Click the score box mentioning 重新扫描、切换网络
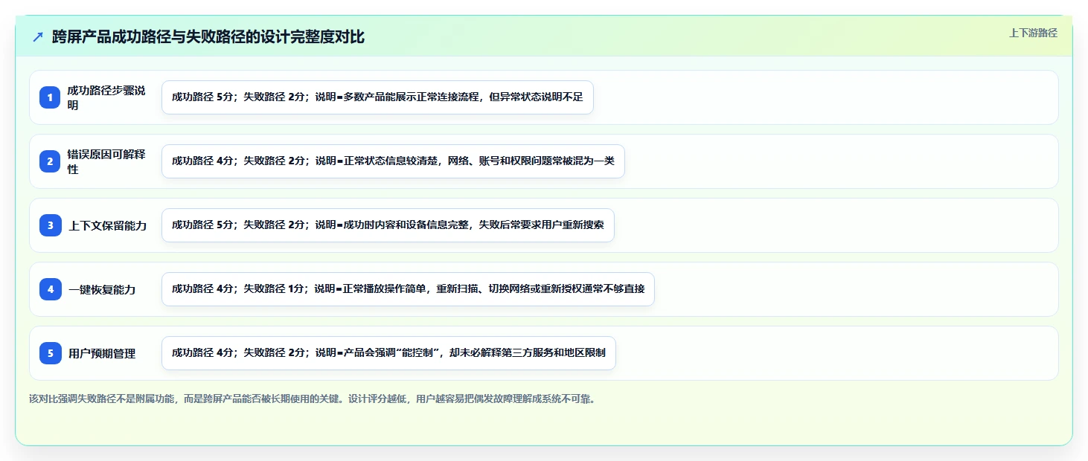Image resolution: width=1088 pixels, height=461 pixels. 408,289
